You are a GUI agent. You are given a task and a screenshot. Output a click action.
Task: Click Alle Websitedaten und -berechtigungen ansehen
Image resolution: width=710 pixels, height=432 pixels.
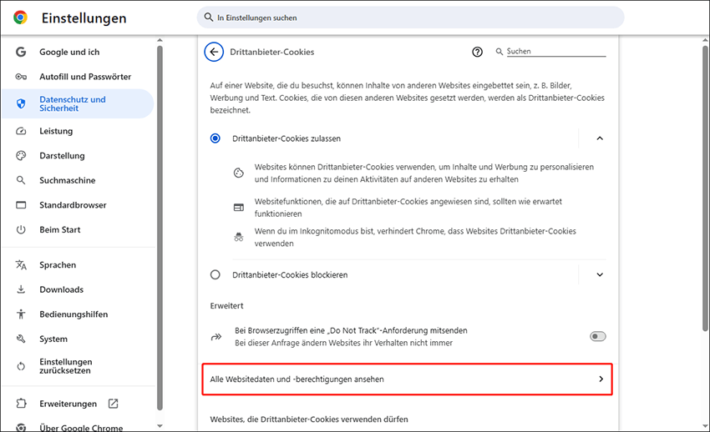click(x=407, y=379)
